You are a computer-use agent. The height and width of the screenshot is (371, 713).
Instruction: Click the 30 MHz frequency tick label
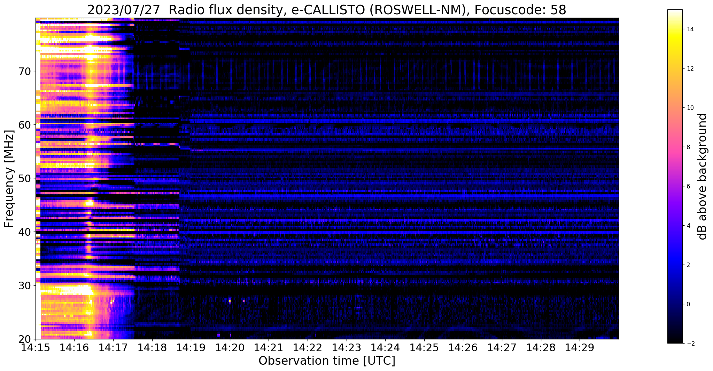pyautogui.click(x=24, y=285)
